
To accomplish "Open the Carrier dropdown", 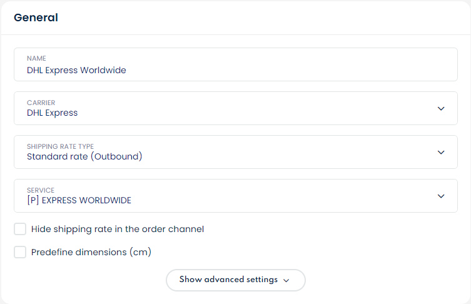I will (235, 108).
